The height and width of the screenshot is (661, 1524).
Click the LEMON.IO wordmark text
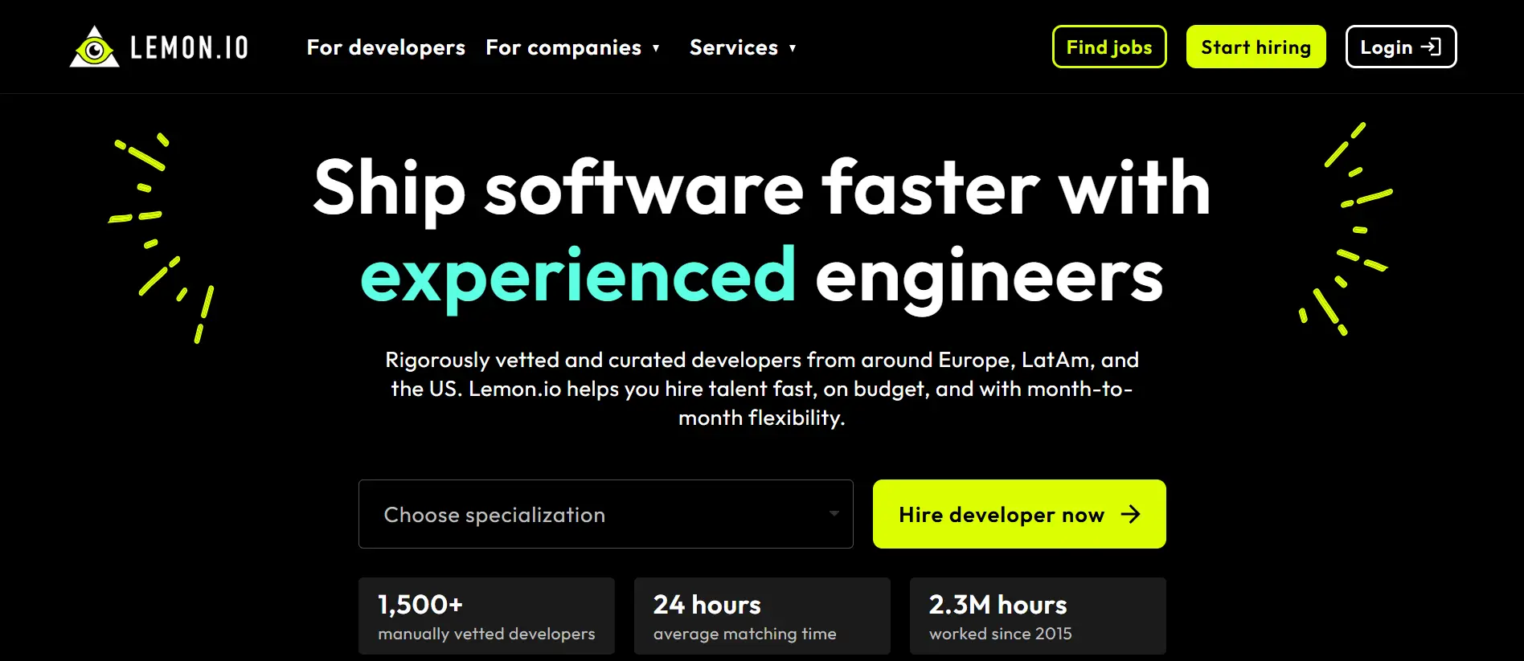coord(190,47)
